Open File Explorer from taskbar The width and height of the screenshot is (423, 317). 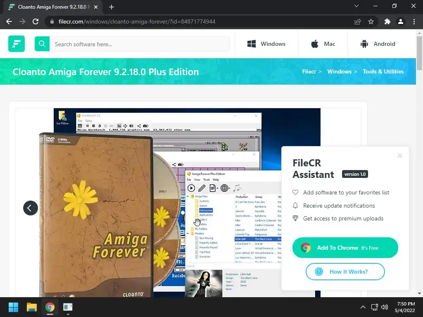pos(31,307)
